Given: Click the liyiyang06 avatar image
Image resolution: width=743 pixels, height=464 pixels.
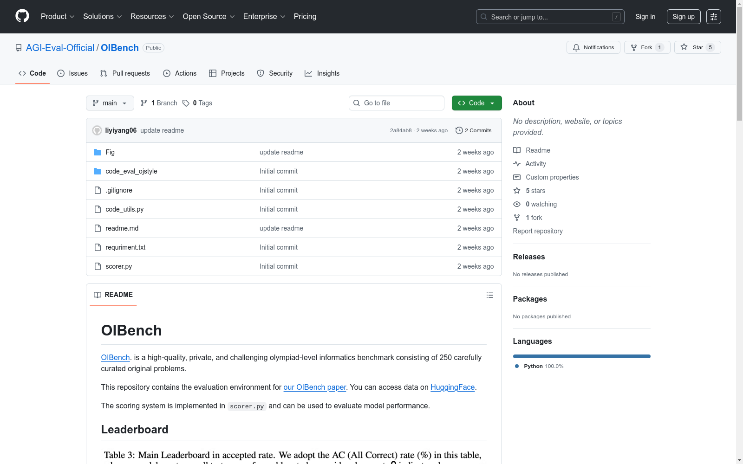Looking at the screenshot, I should coord(97,130).
